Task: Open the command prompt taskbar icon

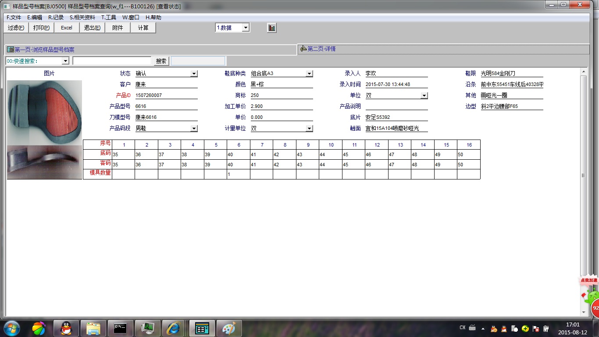Action: pos(121,328)
